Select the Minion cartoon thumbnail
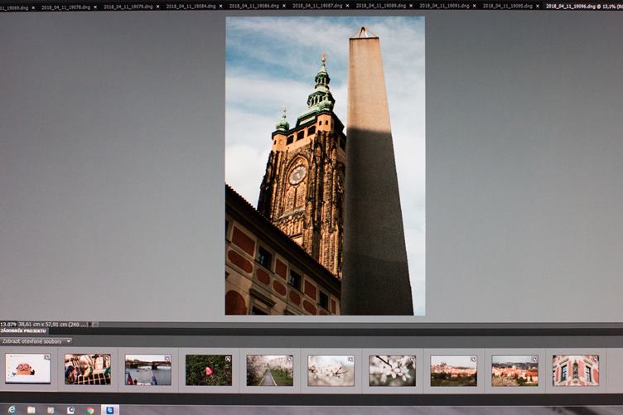 point(28,369)
